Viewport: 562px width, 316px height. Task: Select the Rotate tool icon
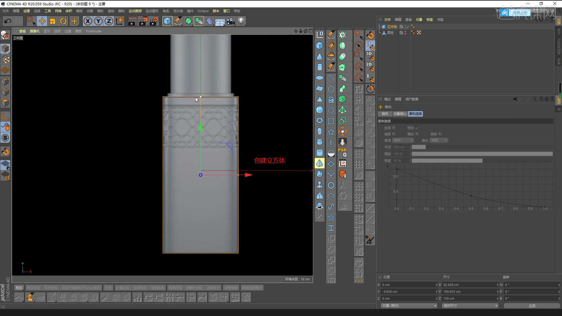tap(63, 21)
